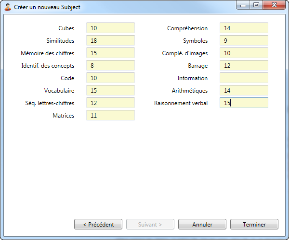The width and height of the screenshot is (289, 240).
Task: Click the application icon in the title bar
Action: (x=8, y=7)
